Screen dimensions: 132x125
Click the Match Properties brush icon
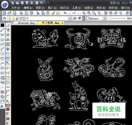click(53, 13)
